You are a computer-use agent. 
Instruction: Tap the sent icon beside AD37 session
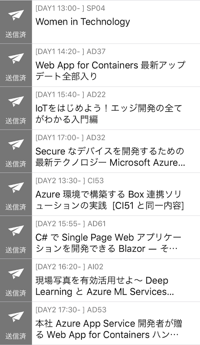pos(16,58)
